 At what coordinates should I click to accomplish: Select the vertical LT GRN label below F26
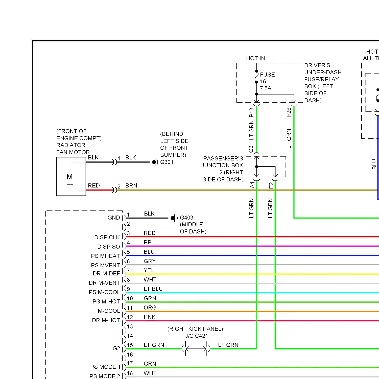[x=289, y=138]
